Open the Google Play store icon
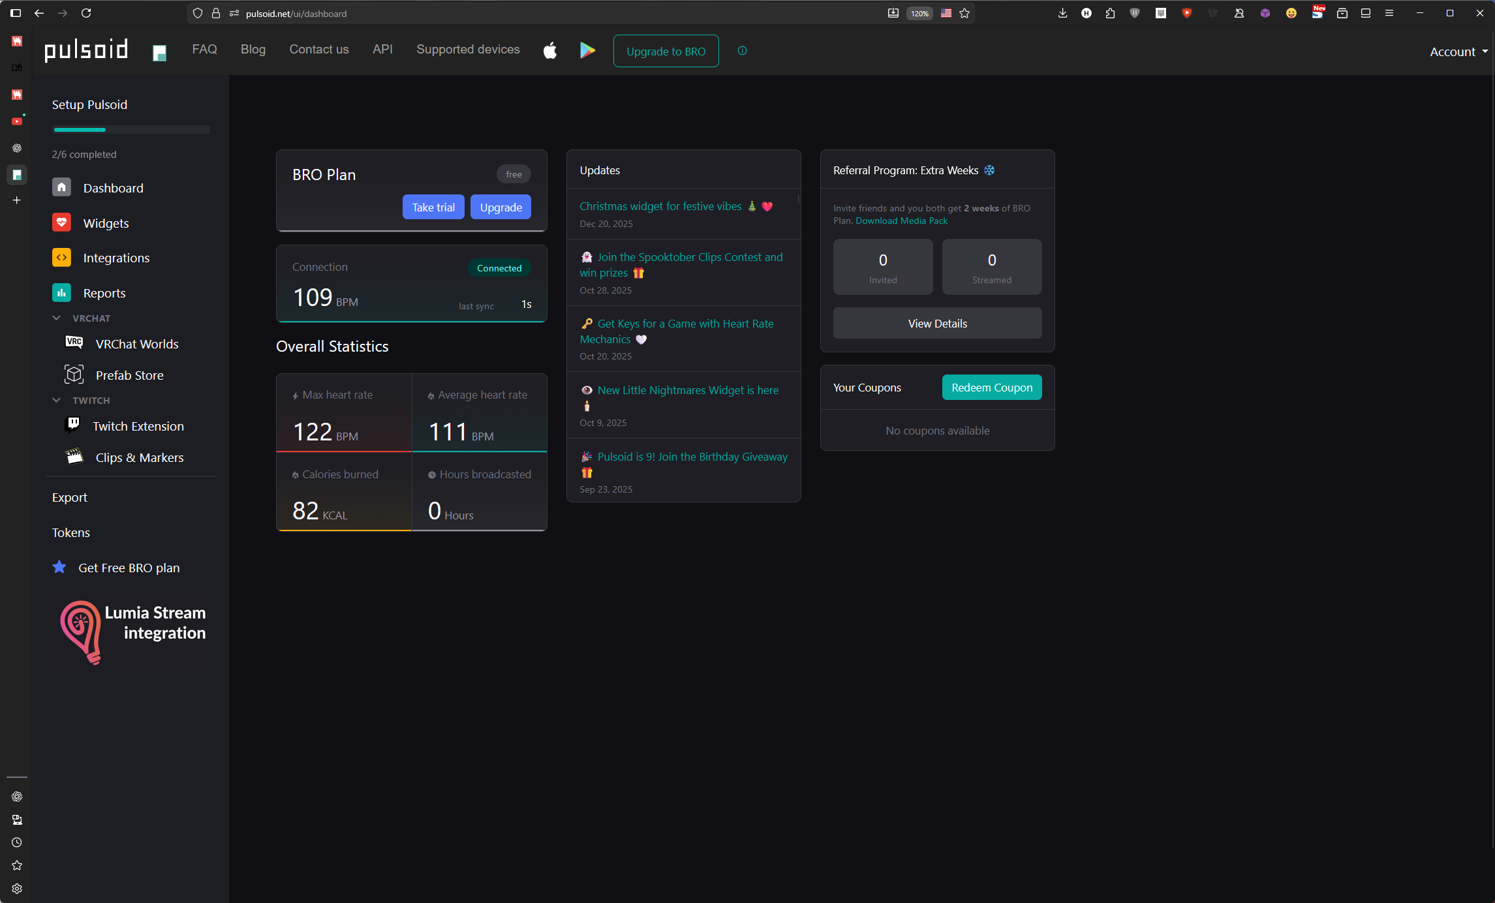 point(587,51)
